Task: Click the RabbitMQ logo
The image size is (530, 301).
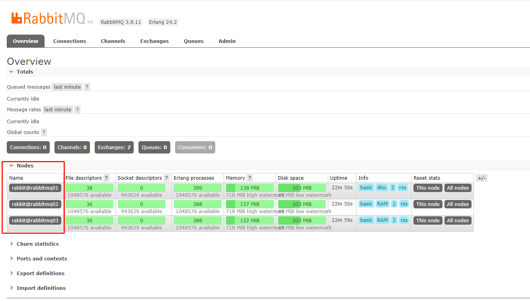Action: 52,18
